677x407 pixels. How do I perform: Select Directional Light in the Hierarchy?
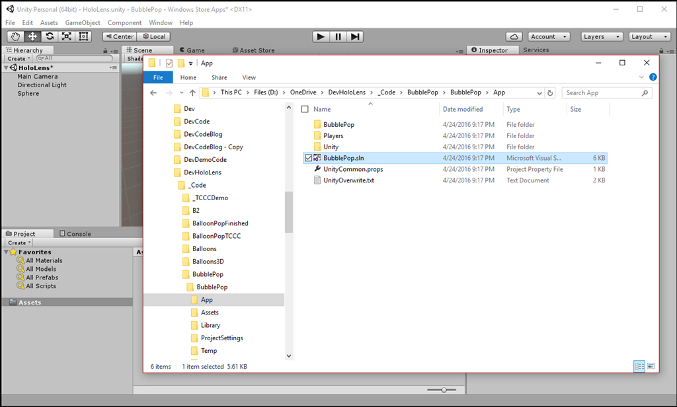[42, 85]
